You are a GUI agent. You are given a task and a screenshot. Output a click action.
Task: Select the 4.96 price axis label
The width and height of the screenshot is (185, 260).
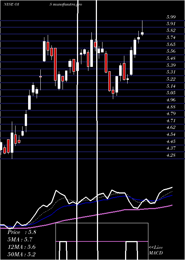point(171,100)
